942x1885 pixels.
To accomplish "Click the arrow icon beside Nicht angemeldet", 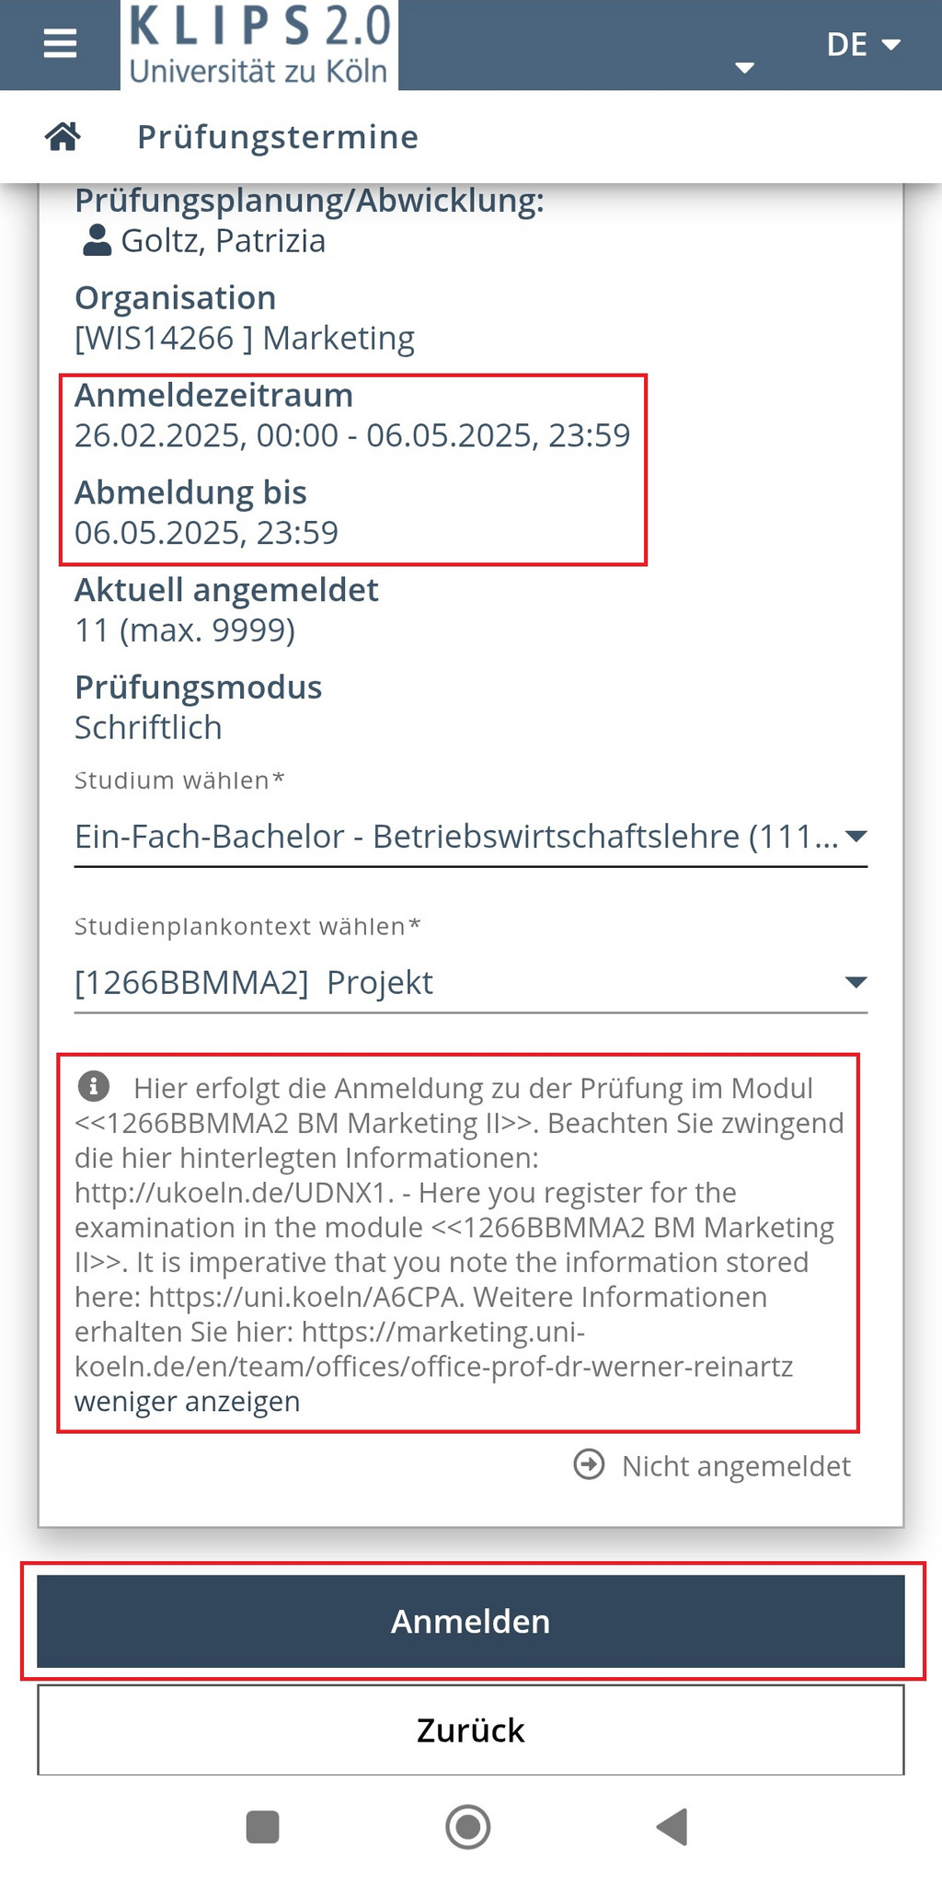I will point(589,1464).
